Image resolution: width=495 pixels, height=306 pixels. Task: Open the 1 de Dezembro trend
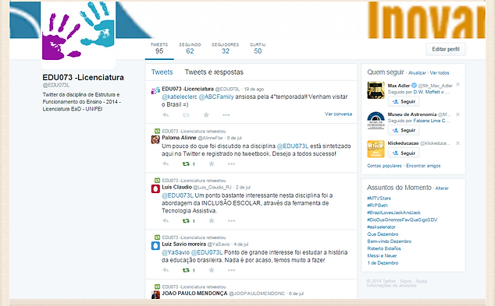[383, 263]
